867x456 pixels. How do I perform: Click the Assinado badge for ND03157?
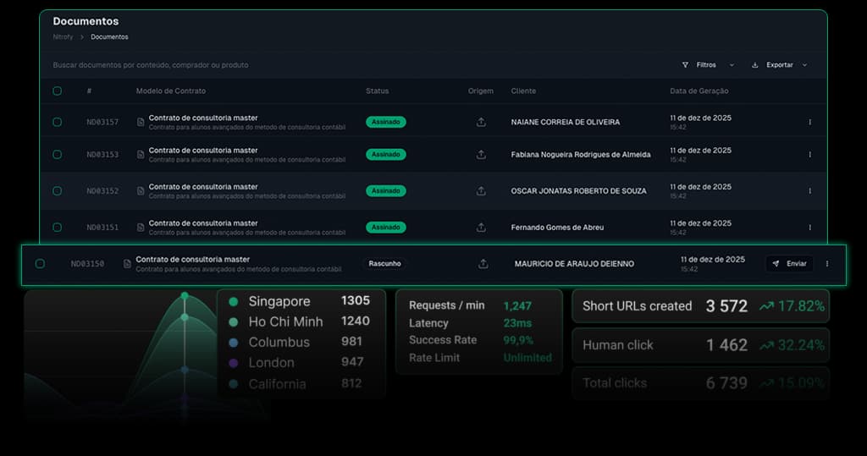pyautogui.click(x=386, y=122)
